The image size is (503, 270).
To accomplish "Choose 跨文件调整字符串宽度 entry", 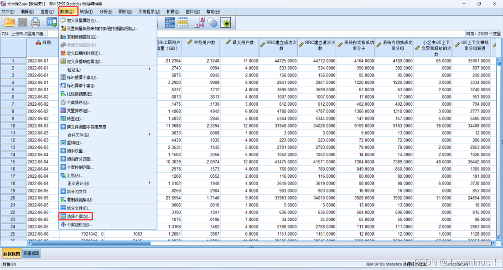I will [x=108, y=127].
